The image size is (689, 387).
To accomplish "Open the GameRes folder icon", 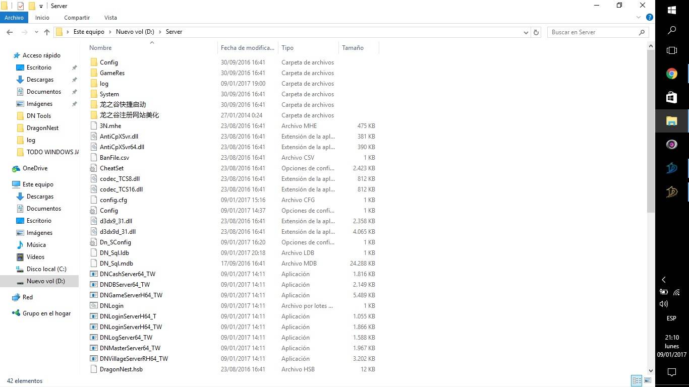I will [x=94, y=73].
